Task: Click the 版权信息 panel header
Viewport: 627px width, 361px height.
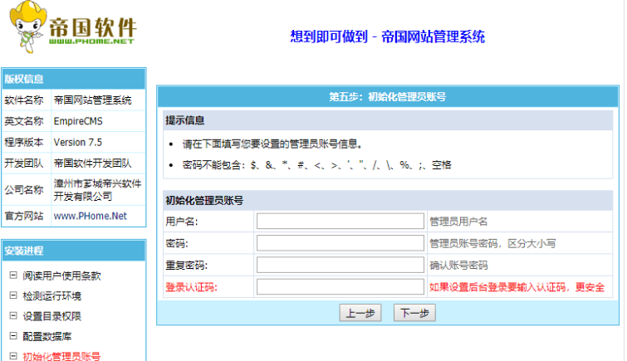Action: [74, 79]
